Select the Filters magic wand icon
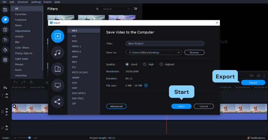This screenshot has height=140, width=268. pos(5,20)
